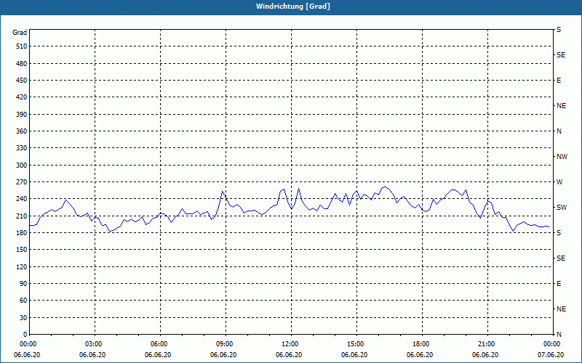The image size is (582, 363).
Task: Click the blue line peak near 16:00
Action: (385, 187)
